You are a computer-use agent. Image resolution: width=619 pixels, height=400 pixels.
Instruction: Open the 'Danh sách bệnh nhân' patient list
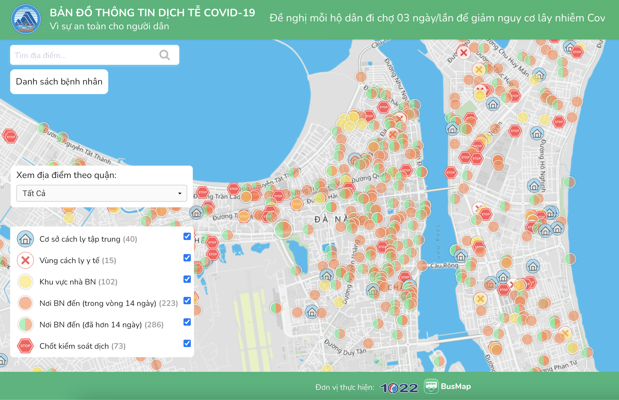tap(59, 82)
